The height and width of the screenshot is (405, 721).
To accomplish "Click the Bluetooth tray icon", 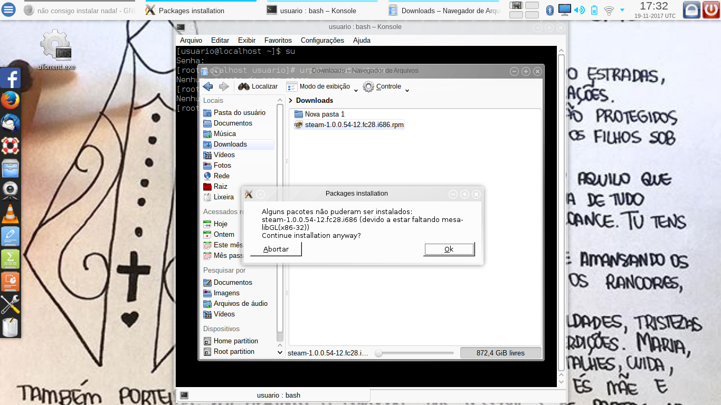I will 549,10.
